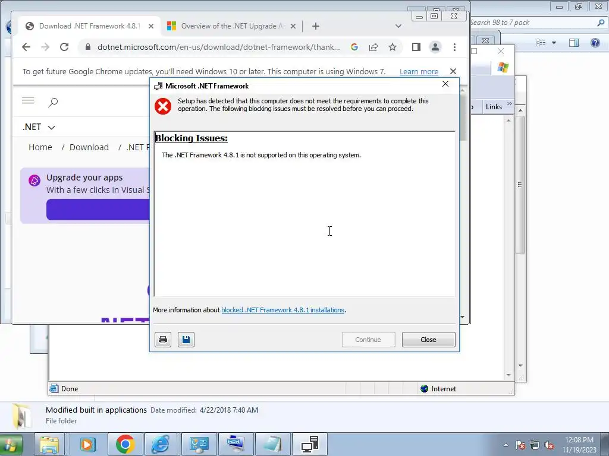Screen dimensions: 609x456
Task: Open Windows Explorer from taskbar
Action: [49, 444]
